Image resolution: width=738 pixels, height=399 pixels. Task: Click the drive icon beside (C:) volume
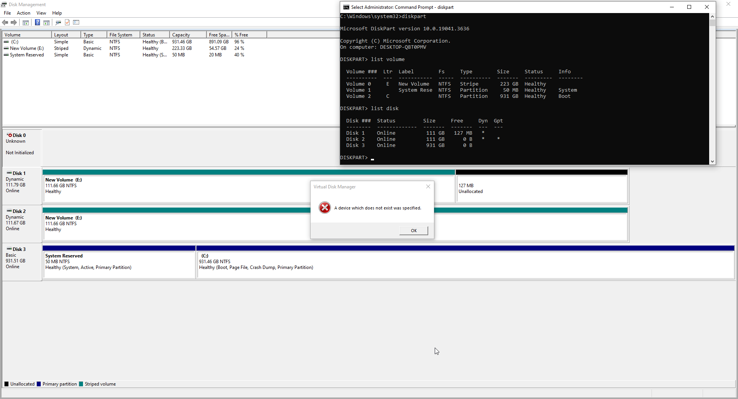click(x=6, y=42)
